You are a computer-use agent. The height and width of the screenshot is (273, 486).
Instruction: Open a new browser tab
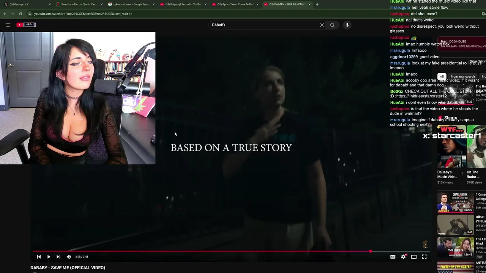click(317, 4)
